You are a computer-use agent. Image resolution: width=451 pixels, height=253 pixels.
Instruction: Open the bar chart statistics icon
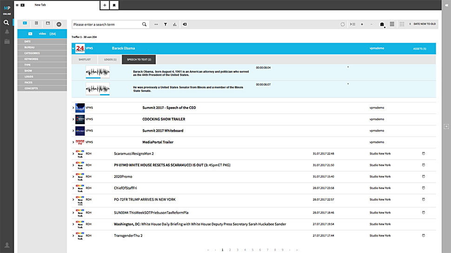(175, 25)
